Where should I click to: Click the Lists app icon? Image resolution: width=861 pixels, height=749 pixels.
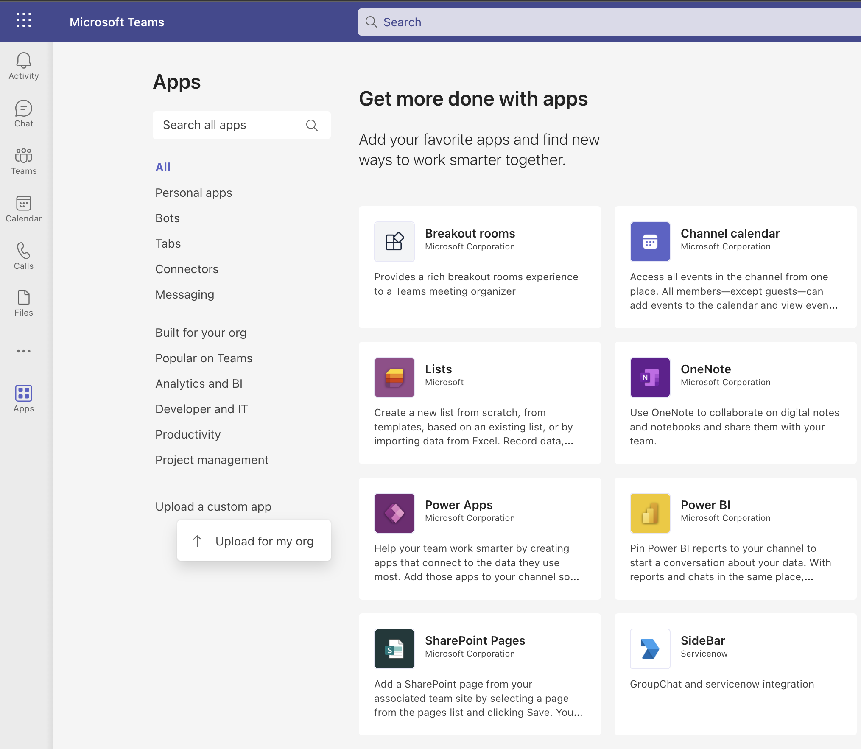[394, 377]
